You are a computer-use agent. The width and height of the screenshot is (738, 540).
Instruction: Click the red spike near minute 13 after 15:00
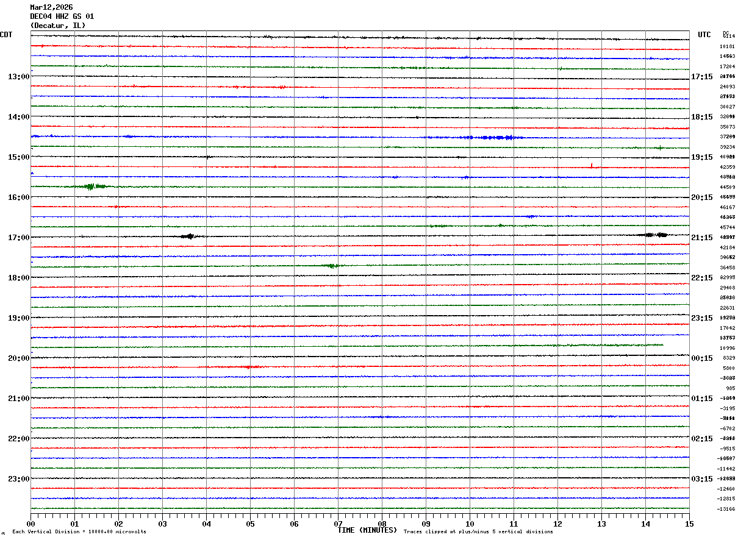point(592,165)
